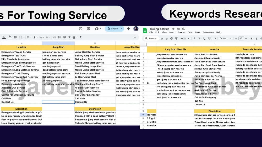262x147 pixels.
Task: Open the Tools menu
Action: coord(198,32)
